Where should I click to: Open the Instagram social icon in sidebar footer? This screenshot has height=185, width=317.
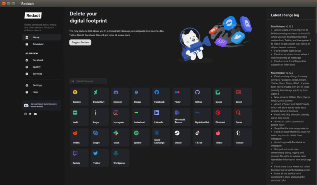(26, 114)
